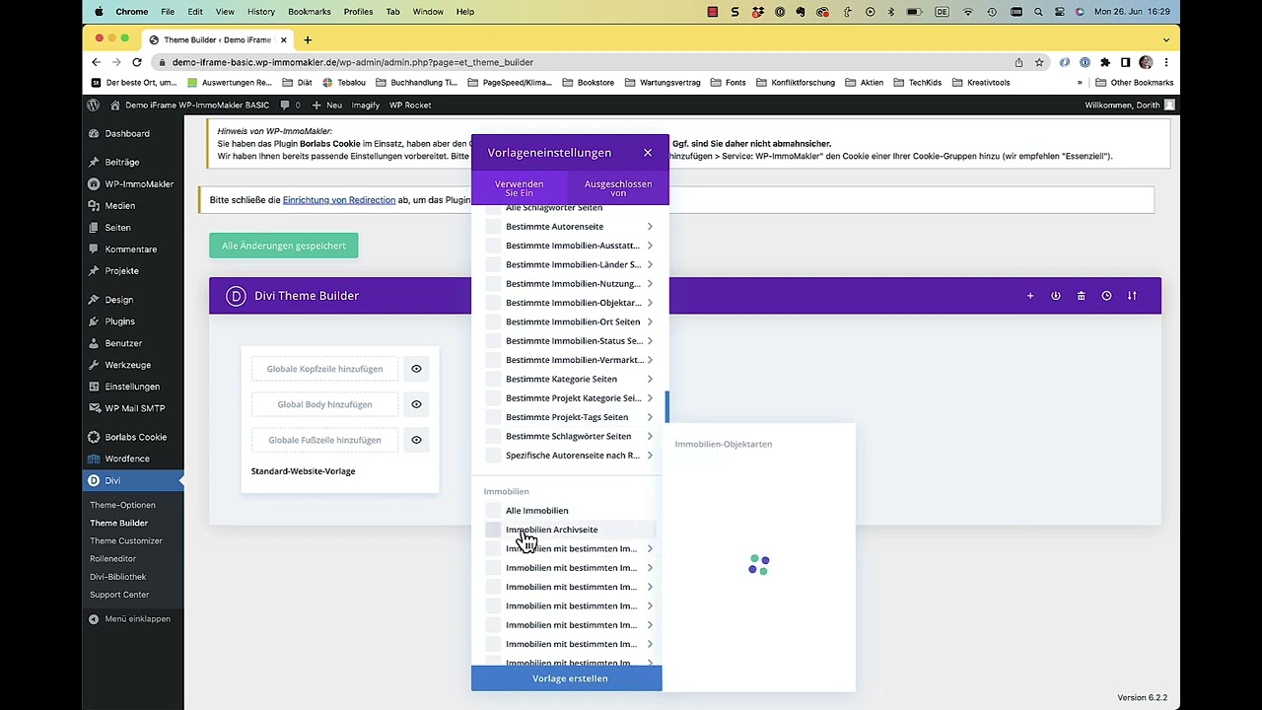Open the WP-ImmoMakler sidebar menu
Viewport: 1262px width, 710px height.
click(133, 183)
